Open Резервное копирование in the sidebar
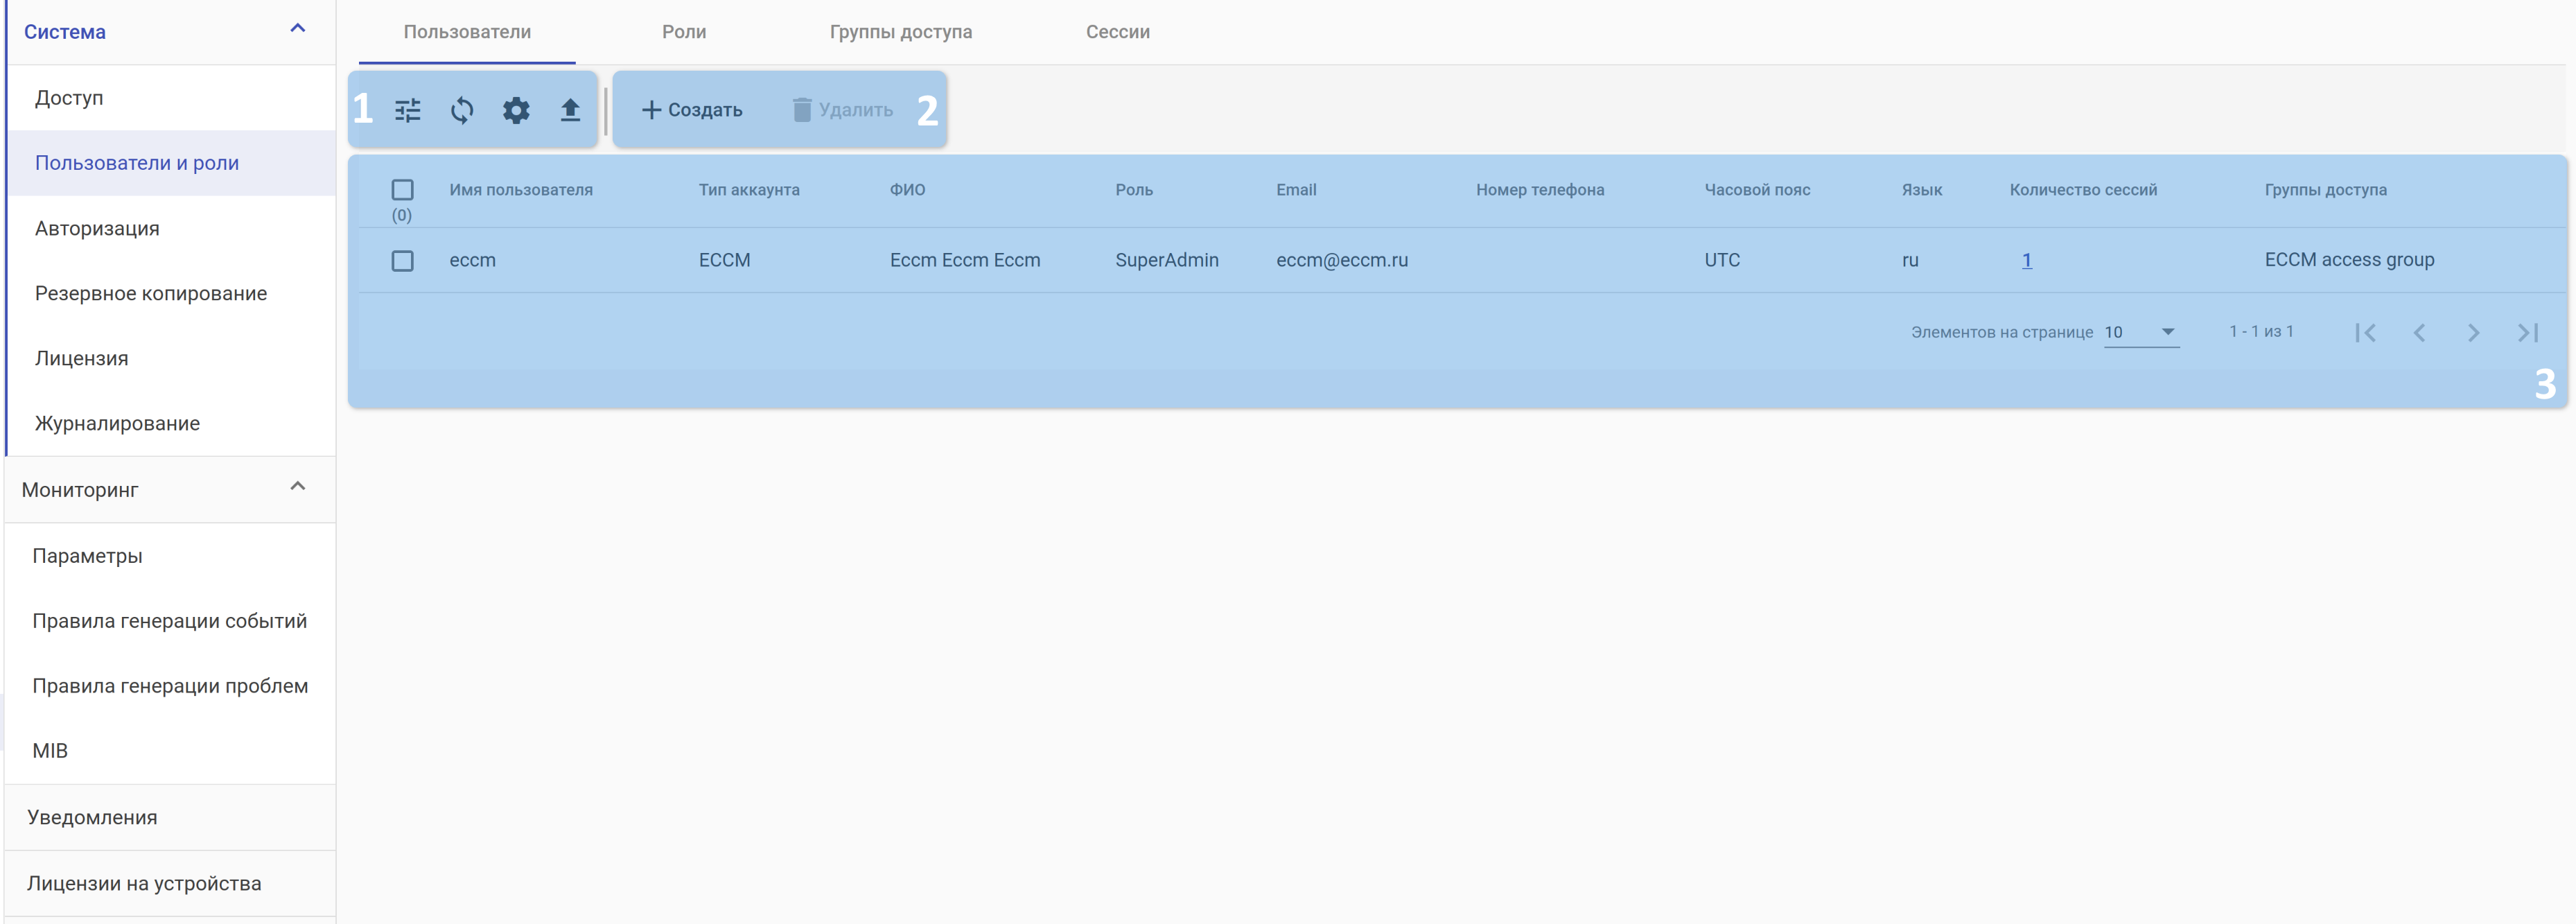The image size is (2576, 924). click(x=151, y=293)
